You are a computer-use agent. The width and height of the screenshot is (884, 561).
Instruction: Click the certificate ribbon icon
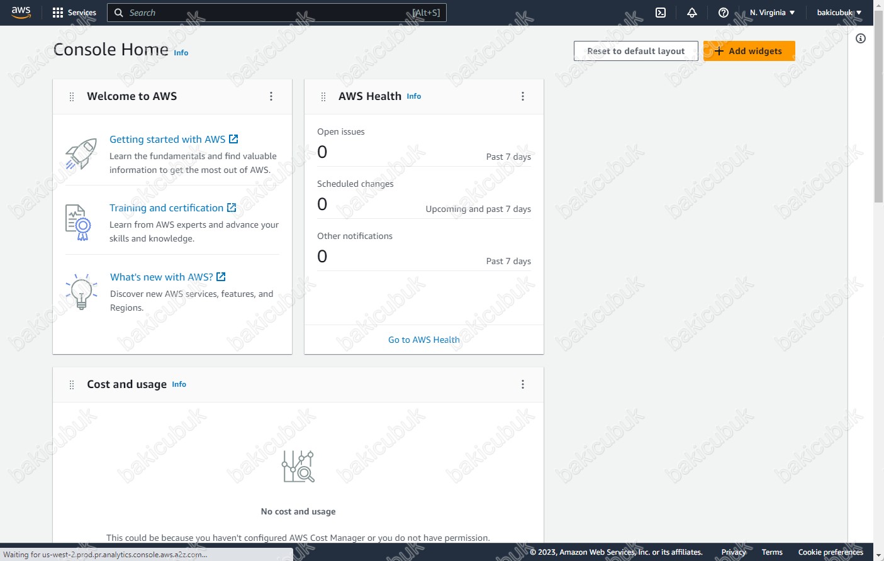point(79,223)
